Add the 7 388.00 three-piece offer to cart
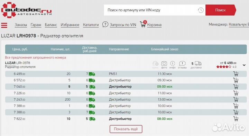249x136 pixels. (236, 112)
